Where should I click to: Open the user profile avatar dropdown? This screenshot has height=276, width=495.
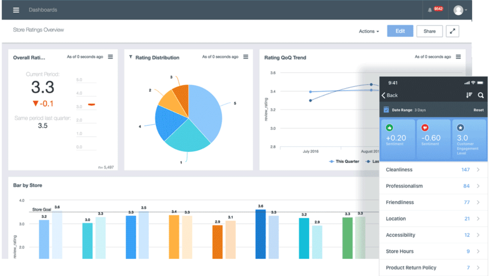tap(460, 10)
